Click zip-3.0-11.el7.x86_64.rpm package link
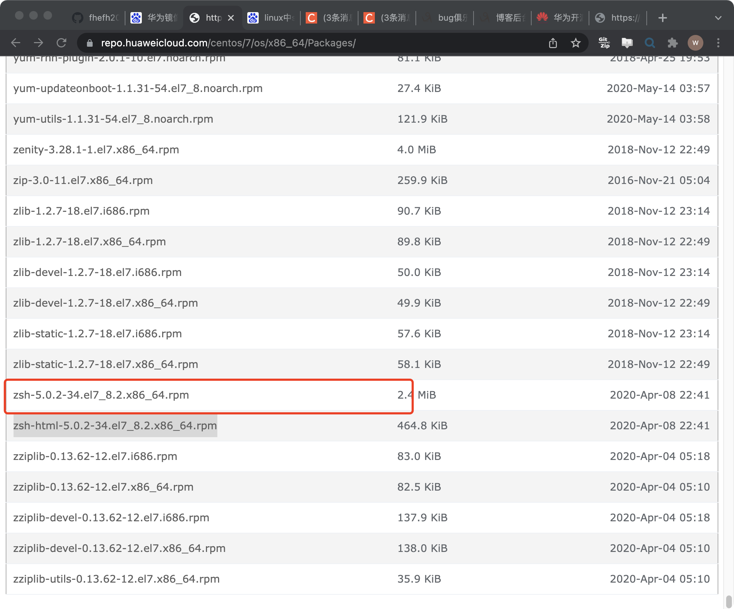The height and width of the screenshot is (609, 734). (x=83, y=180)
